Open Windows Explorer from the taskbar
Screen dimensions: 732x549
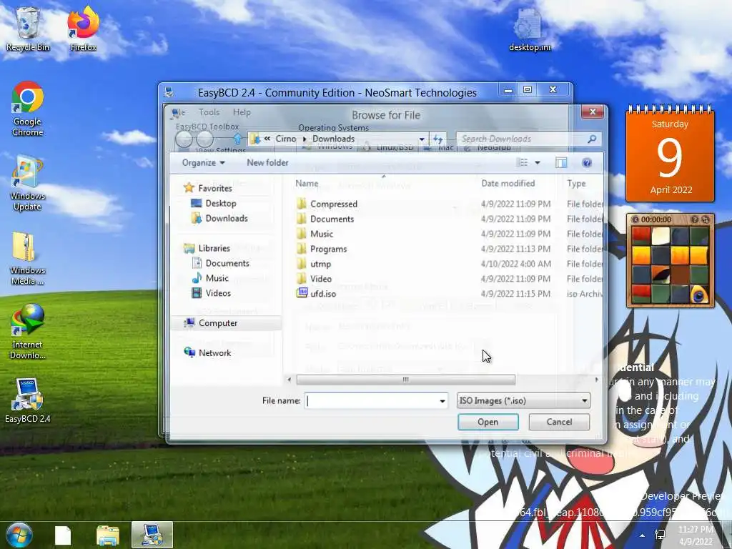coord(108,535)
